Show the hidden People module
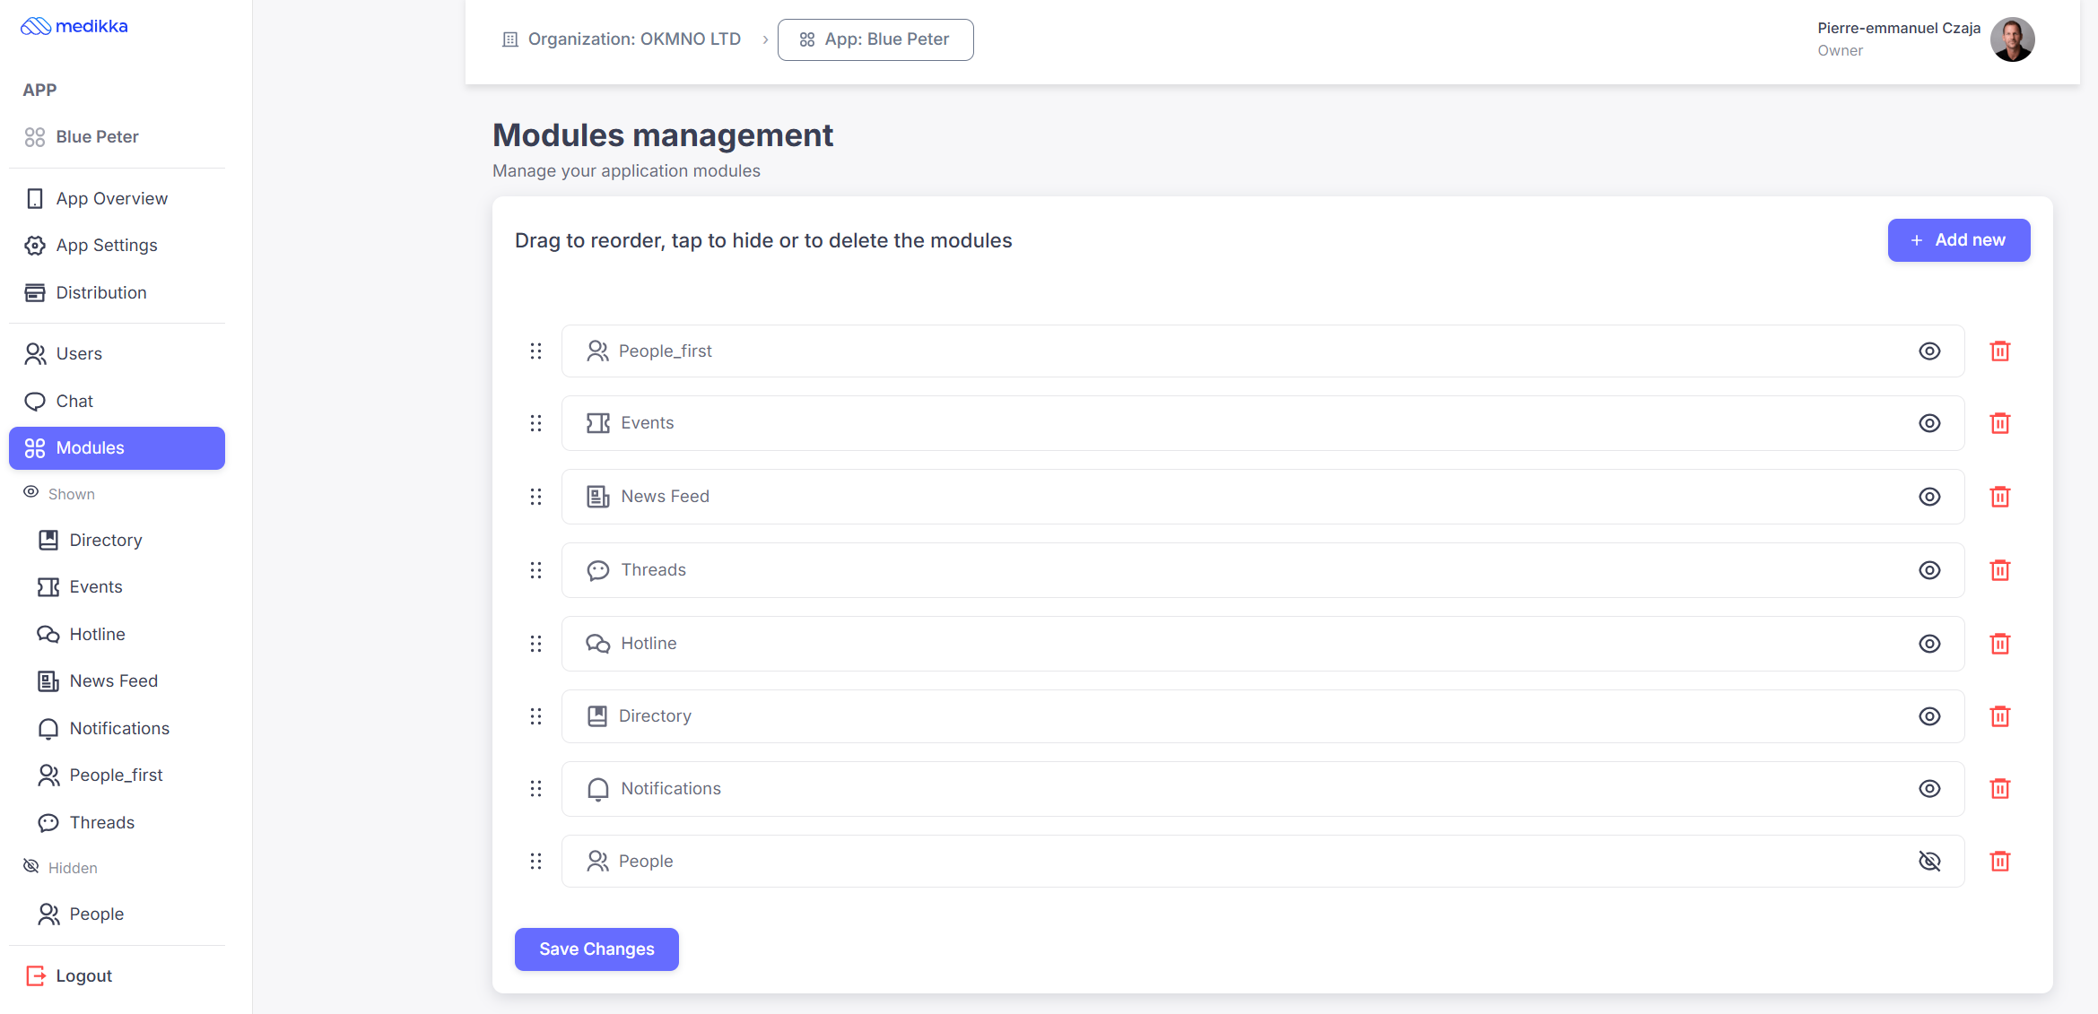This screenshot has width=2098, height=1014. [1929, 862]
